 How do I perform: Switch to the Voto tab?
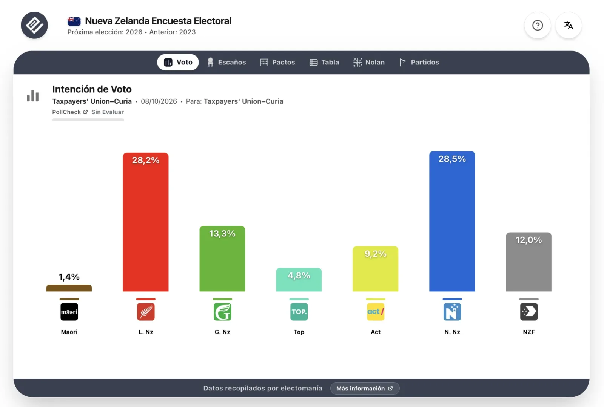click(x=178, y=62)
